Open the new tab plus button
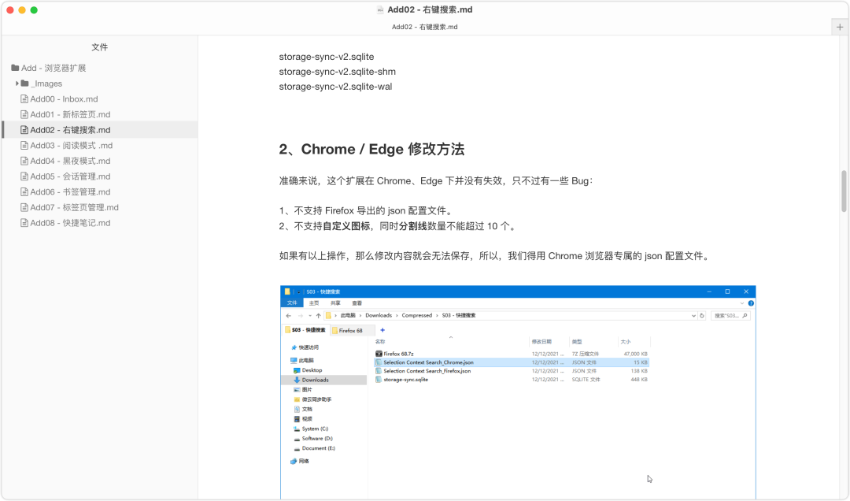 point(840,27)
